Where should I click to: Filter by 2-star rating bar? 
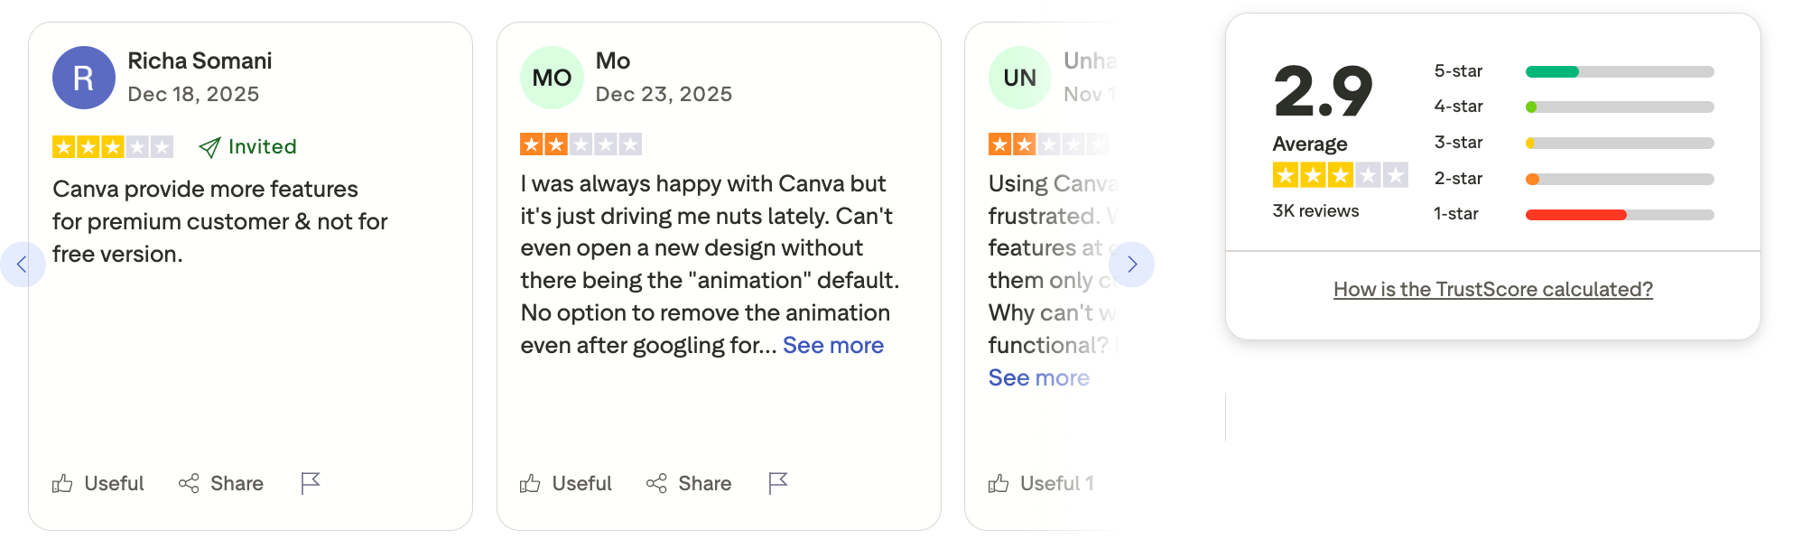(1620, 179)
